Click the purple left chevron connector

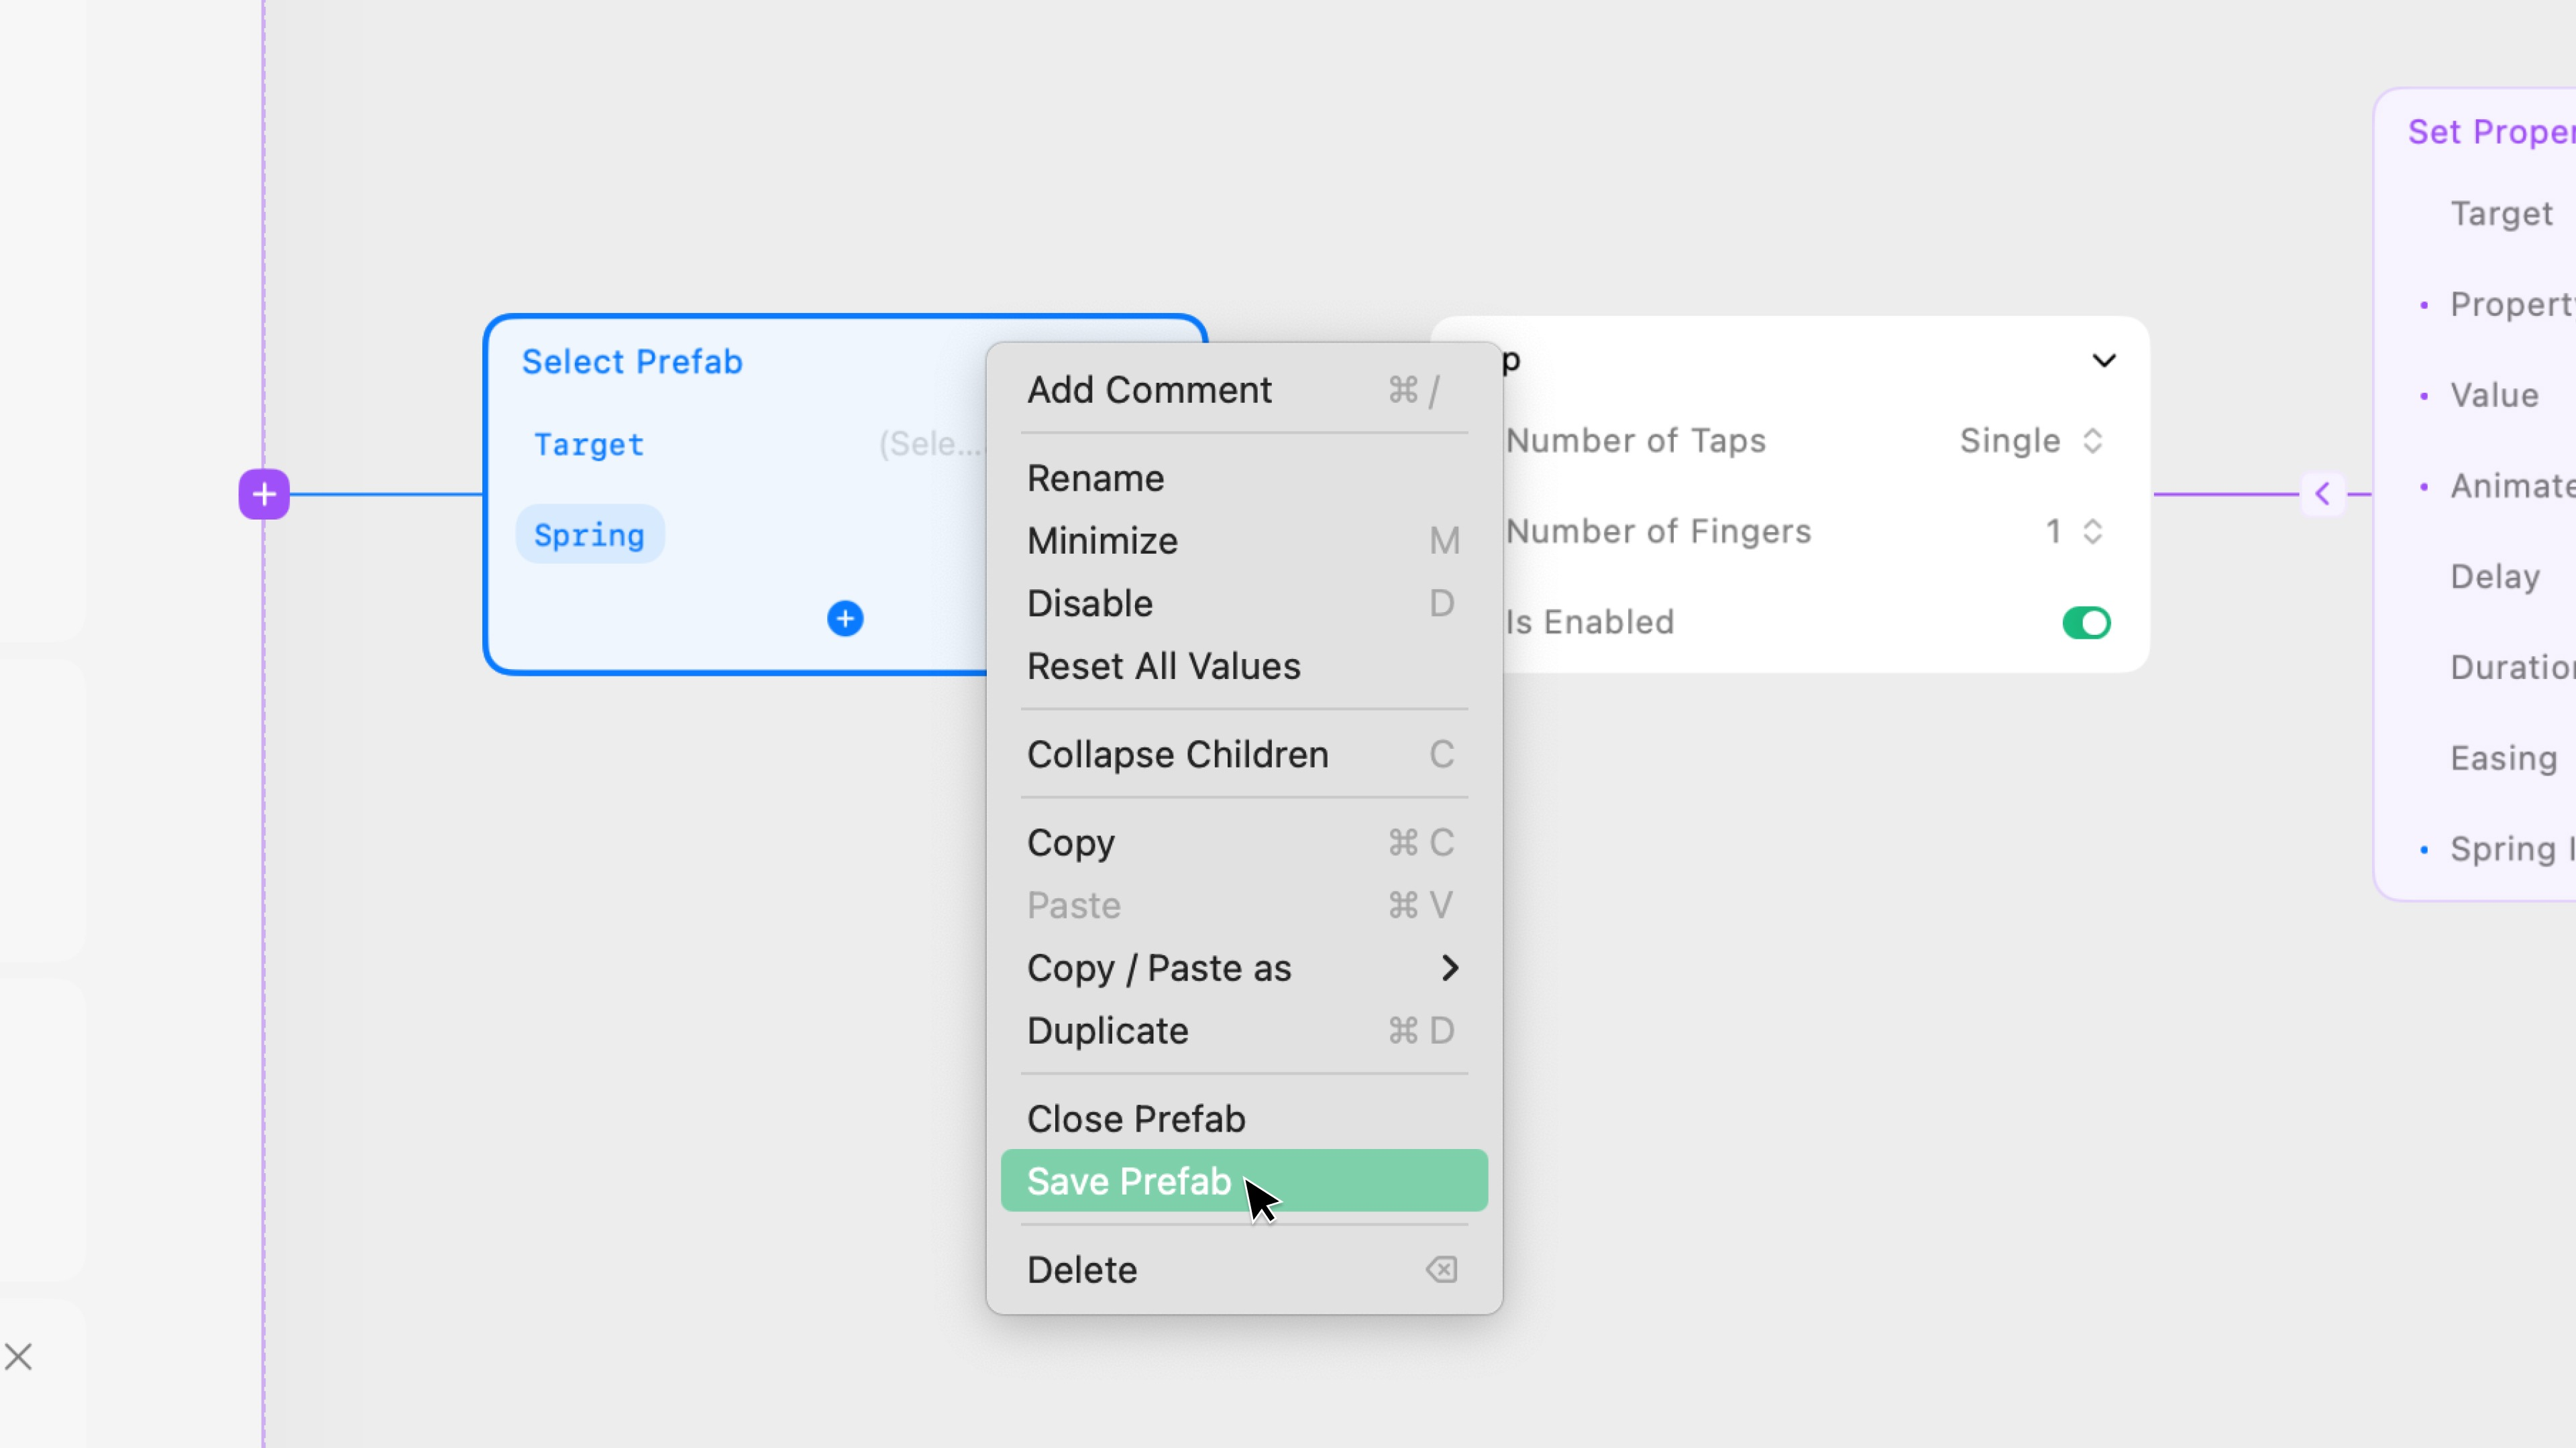click(x=2322, y=493)
